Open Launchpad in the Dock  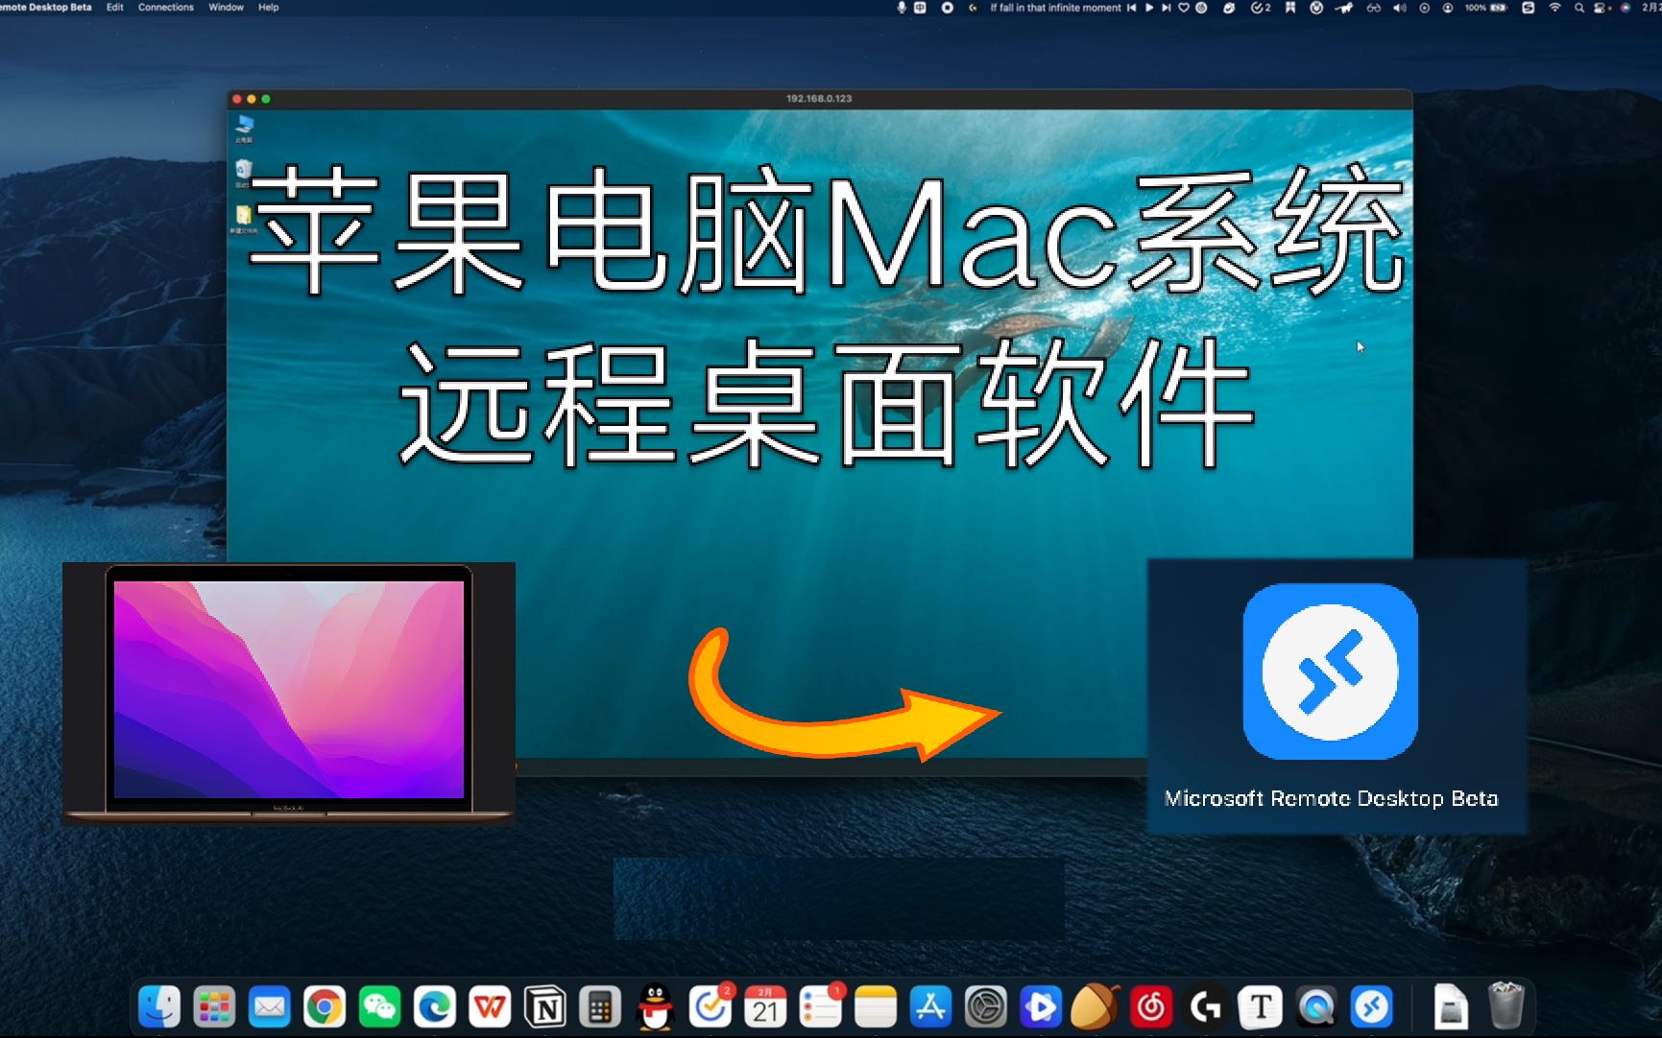click(x=214, y=1006)
